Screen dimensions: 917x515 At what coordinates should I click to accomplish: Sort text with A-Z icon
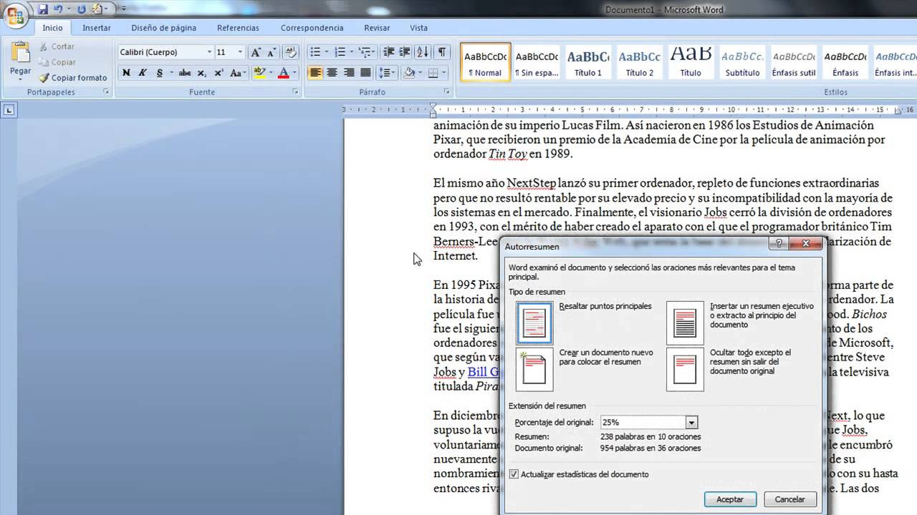click(x=423, y=52)
